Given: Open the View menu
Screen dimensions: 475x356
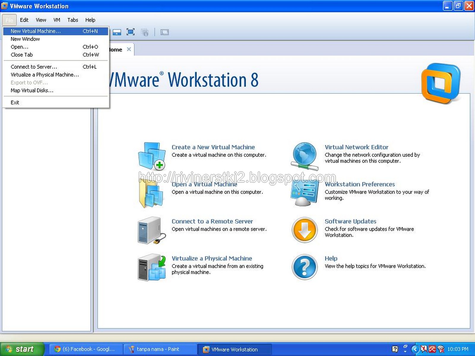Looking at the screenshot, I should tap(41, 20).
